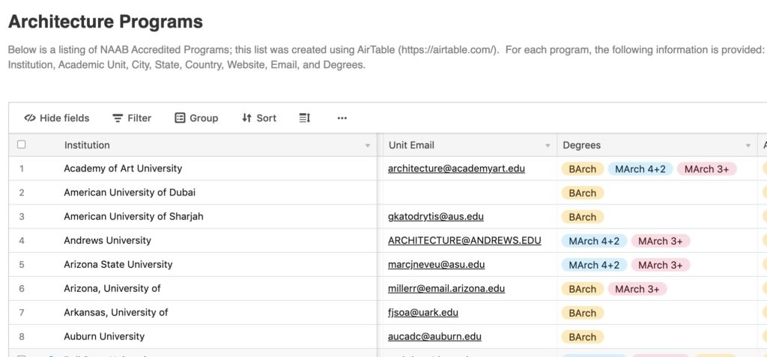Click BArch tag in Academy of Art row
This screenshot has height=357, width=767.
click(583, 169)
